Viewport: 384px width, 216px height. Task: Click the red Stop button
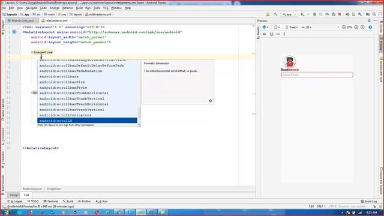point(340,14)
